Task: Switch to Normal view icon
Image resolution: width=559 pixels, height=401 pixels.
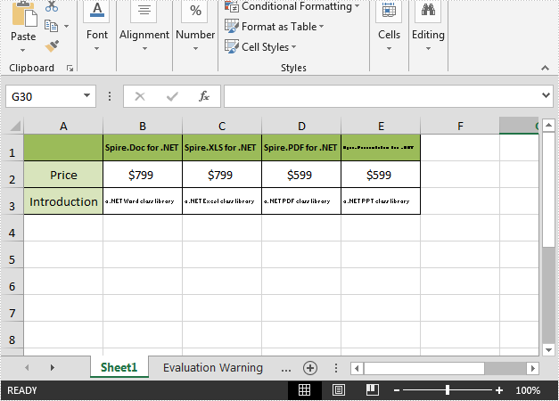Action: [304, 390]
